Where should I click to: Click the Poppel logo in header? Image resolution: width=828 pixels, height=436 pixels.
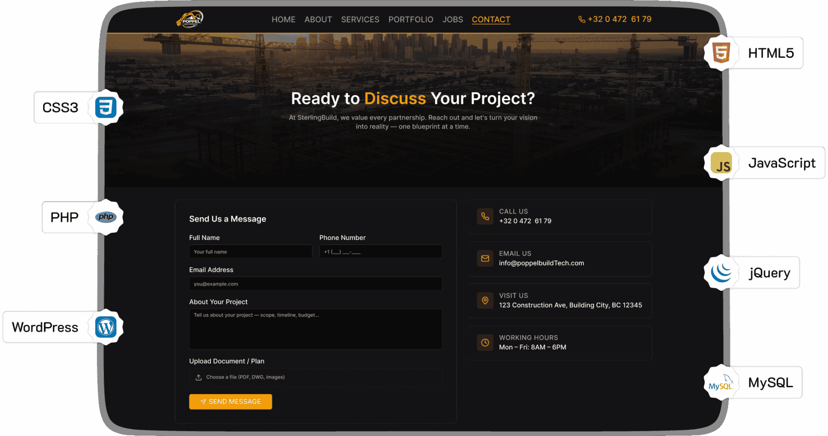(x=190, y=19)
